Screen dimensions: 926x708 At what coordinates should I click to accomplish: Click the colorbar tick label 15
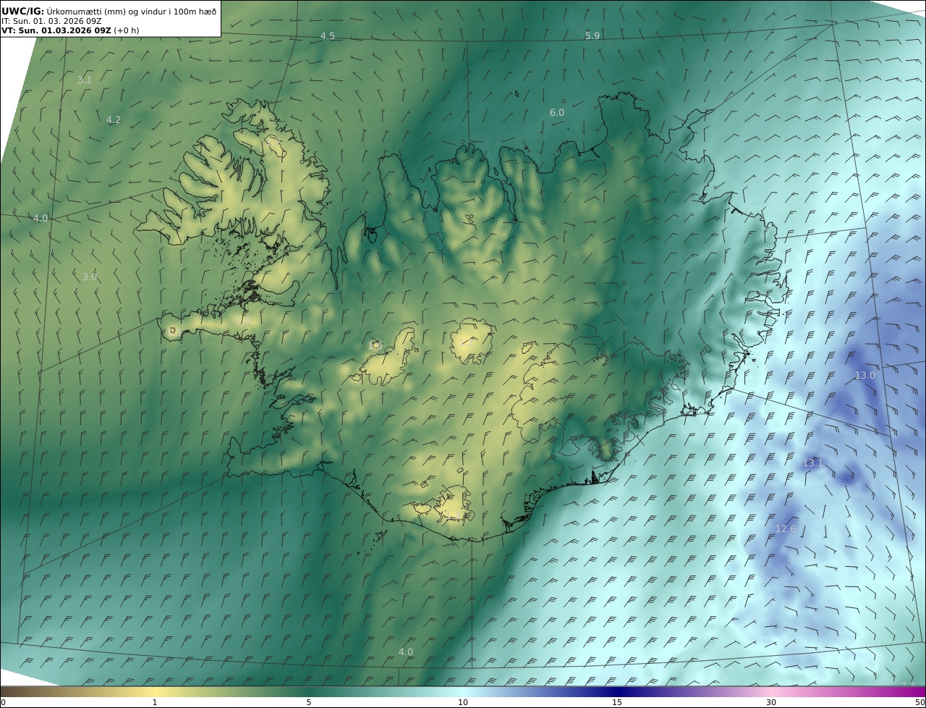617,702
